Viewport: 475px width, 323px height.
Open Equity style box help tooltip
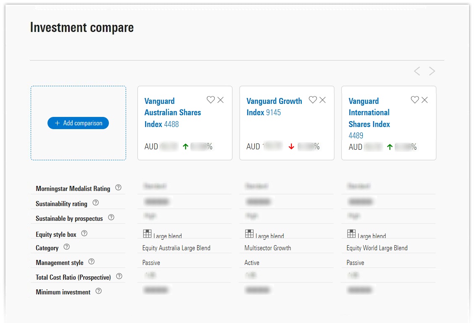pos(84,233)
